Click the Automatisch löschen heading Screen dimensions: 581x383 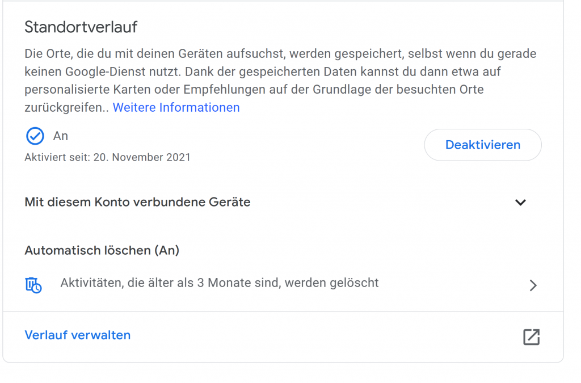(x=102, y=250)
